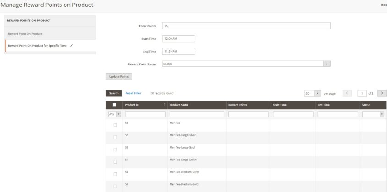
Task: Check the Men Tee-Large-Green row checkbox
Action: point(115,162)
